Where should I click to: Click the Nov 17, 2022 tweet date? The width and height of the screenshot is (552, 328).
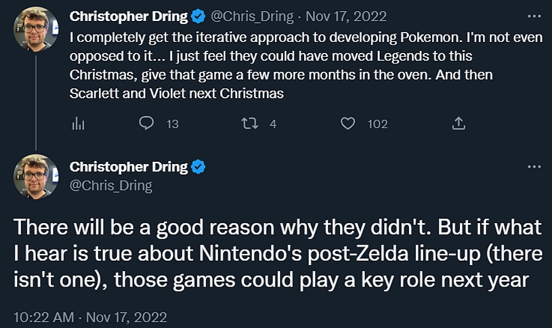coord(344,16)
